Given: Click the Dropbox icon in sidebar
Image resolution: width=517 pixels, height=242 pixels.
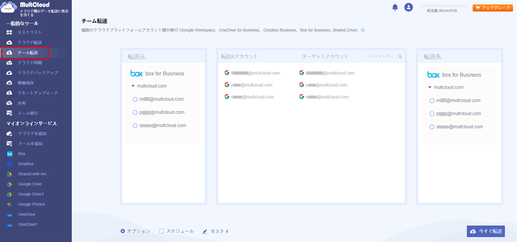Looking at the screenshot, I should coord(9,164).
